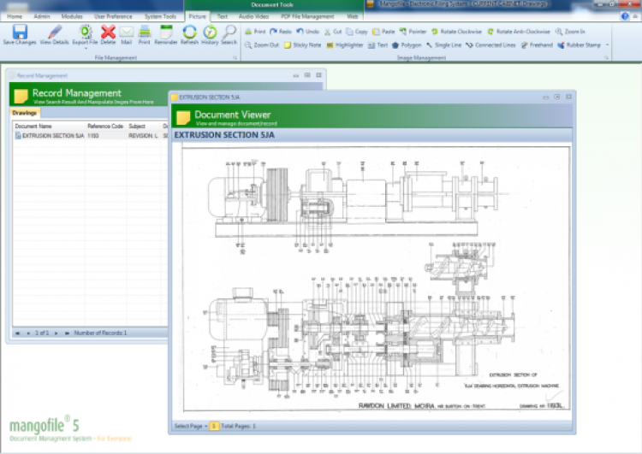
Task: Select the EXTRUSION SECTION 5JA record row
Action: pyautogui.click(x=51, y=135)
